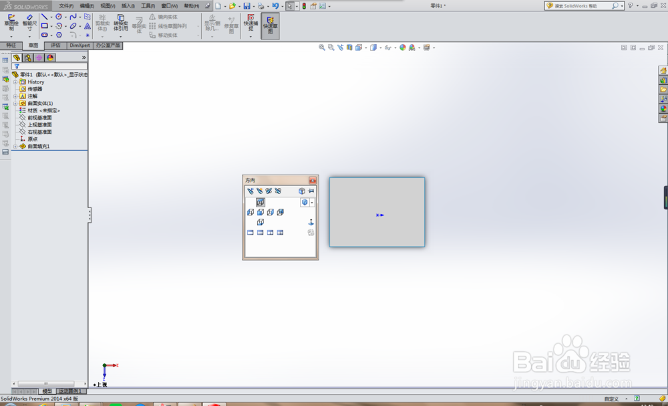
Task: Open the 编辑(E) menu
Action: pos(87,6)
